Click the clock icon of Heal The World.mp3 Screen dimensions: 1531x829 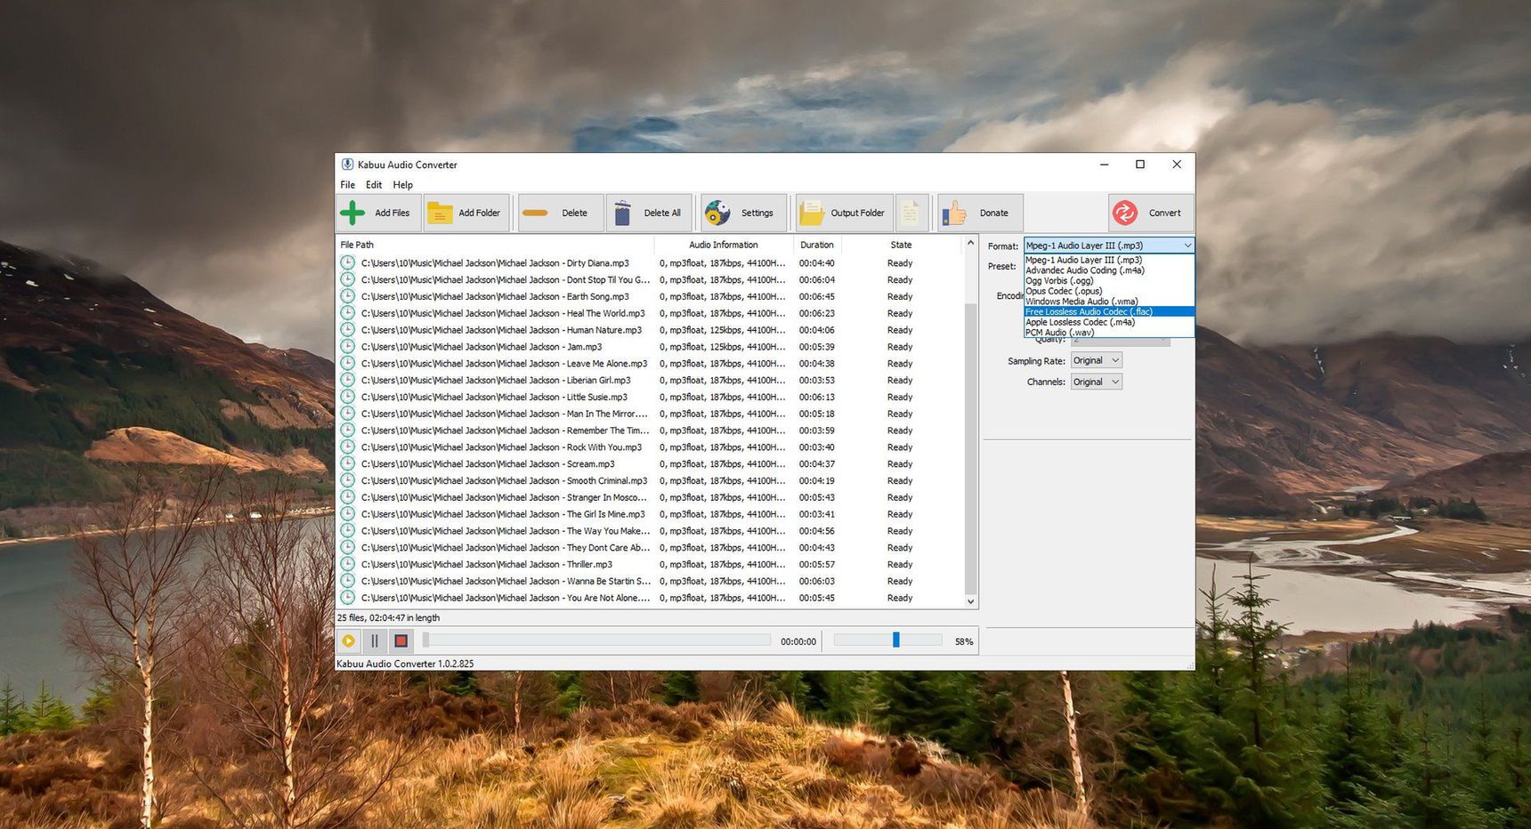(347, 312)
